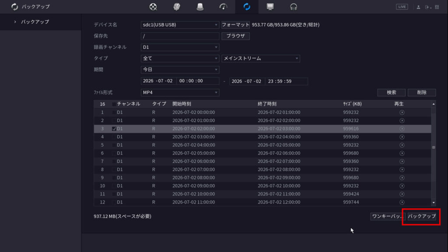Play recording in row 1 starting 00:00:00
Image resolution: width=448 pixels, height=252 pixels.
point(402,112)
